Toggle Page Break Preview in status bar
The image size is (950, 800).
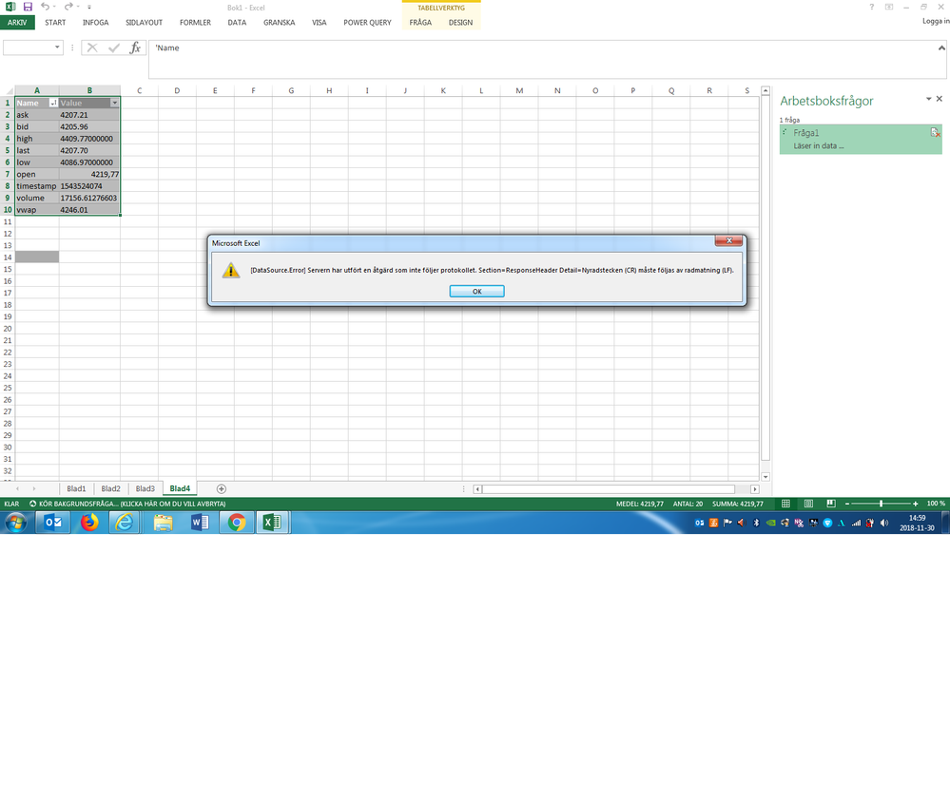click(829, 504)
